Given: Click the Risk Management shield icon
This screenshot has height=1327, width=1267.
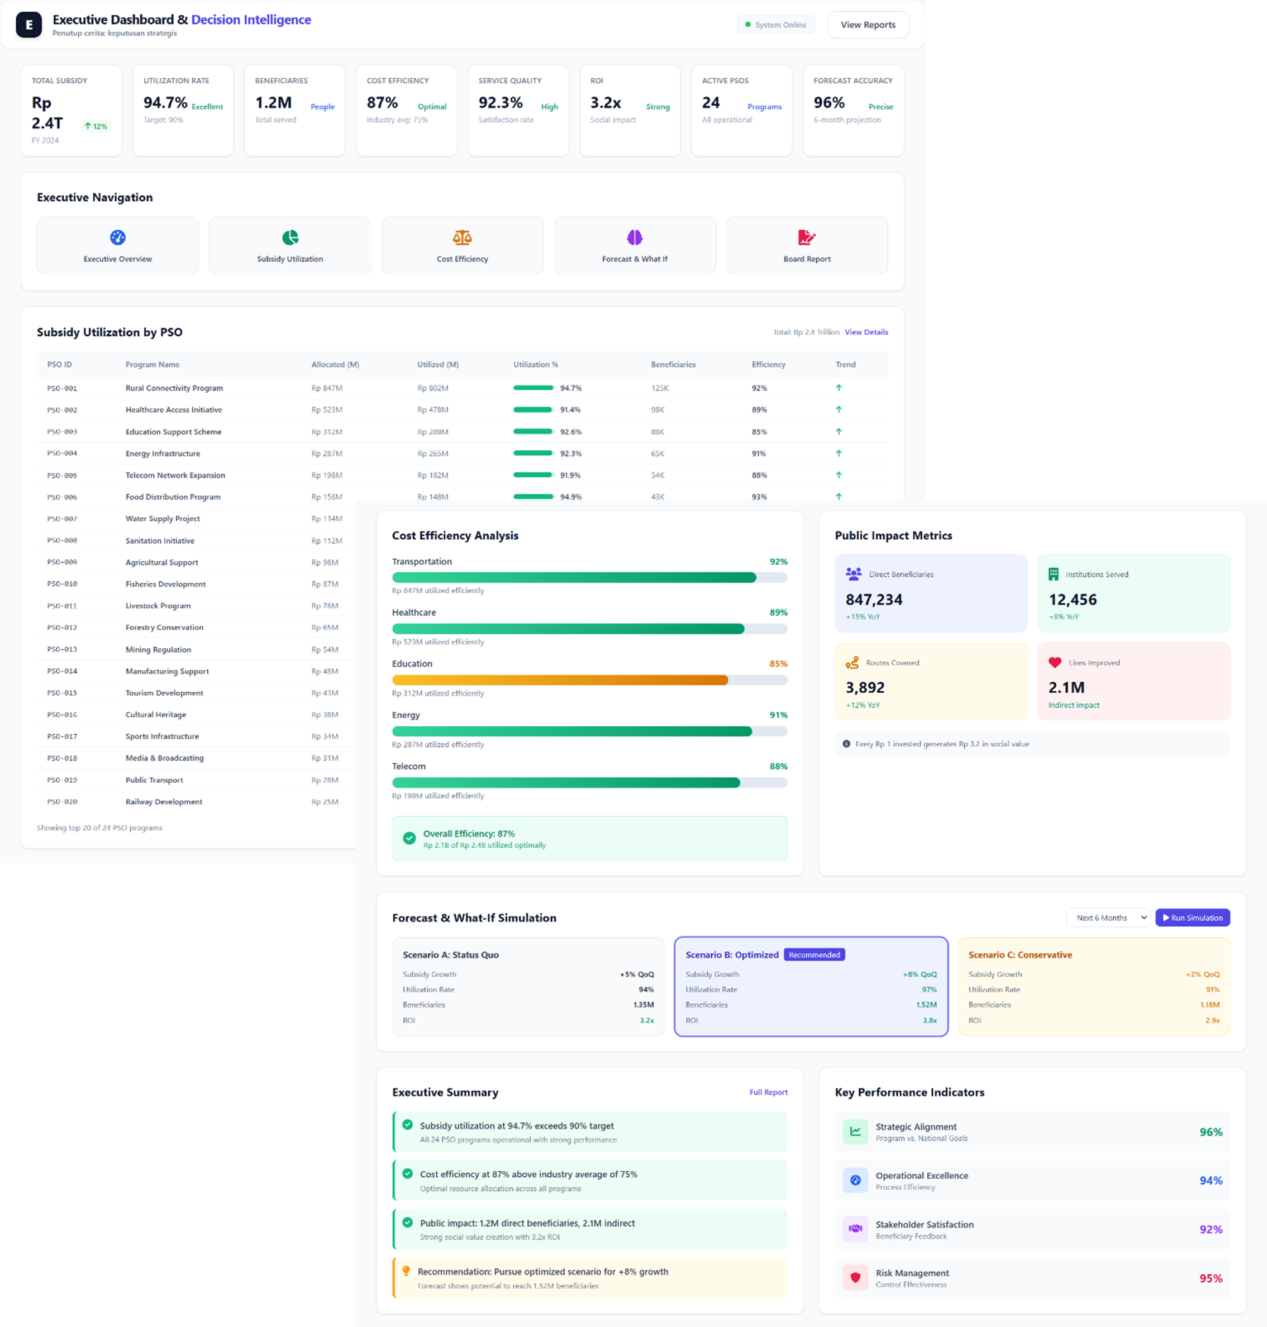Looking at the screenshot, I should coord(855,1277).
